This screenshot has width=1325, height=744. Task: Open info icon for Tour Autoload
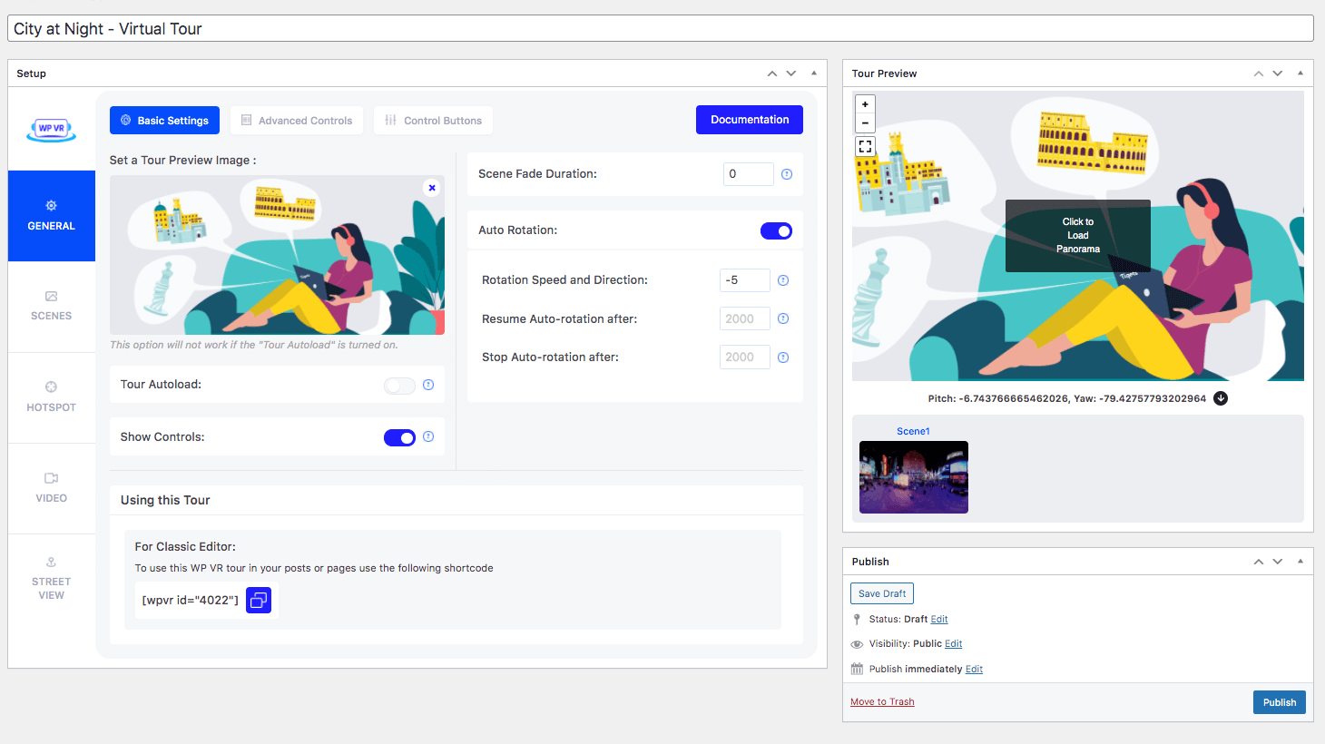click(428, 385)
